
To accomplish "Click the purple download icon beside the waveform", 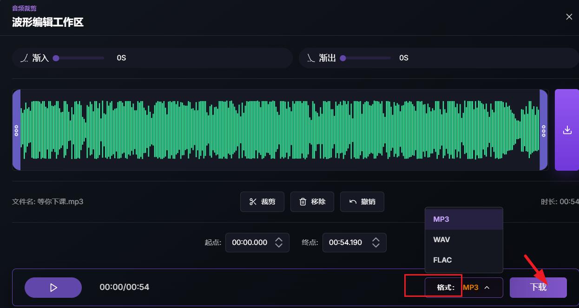I will 567,130.
